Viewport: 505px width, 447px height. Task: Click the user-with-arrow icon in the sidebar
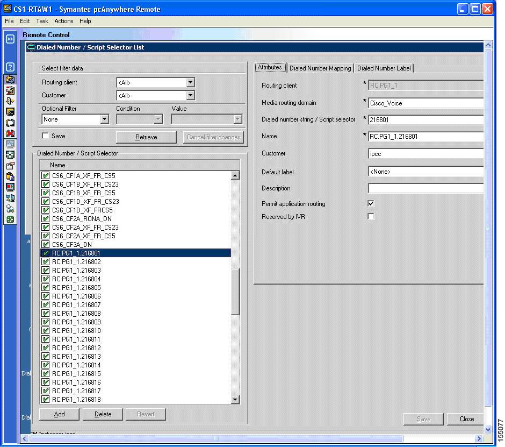10,209
